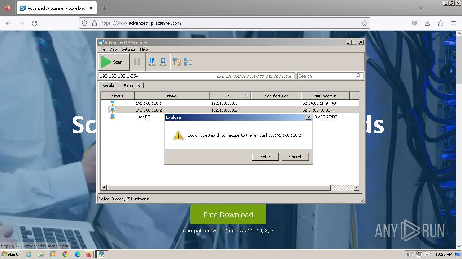Click the computer icon for 192.168.100.1

coord(113,103)
